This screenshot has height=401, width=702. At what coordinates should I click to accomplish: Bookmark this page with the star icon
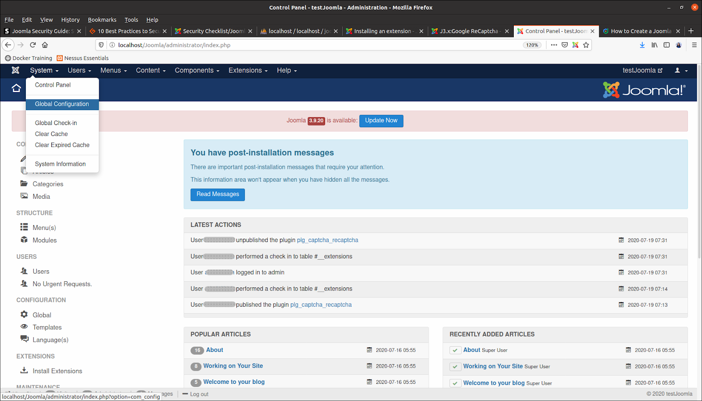[x=586, y=45]
